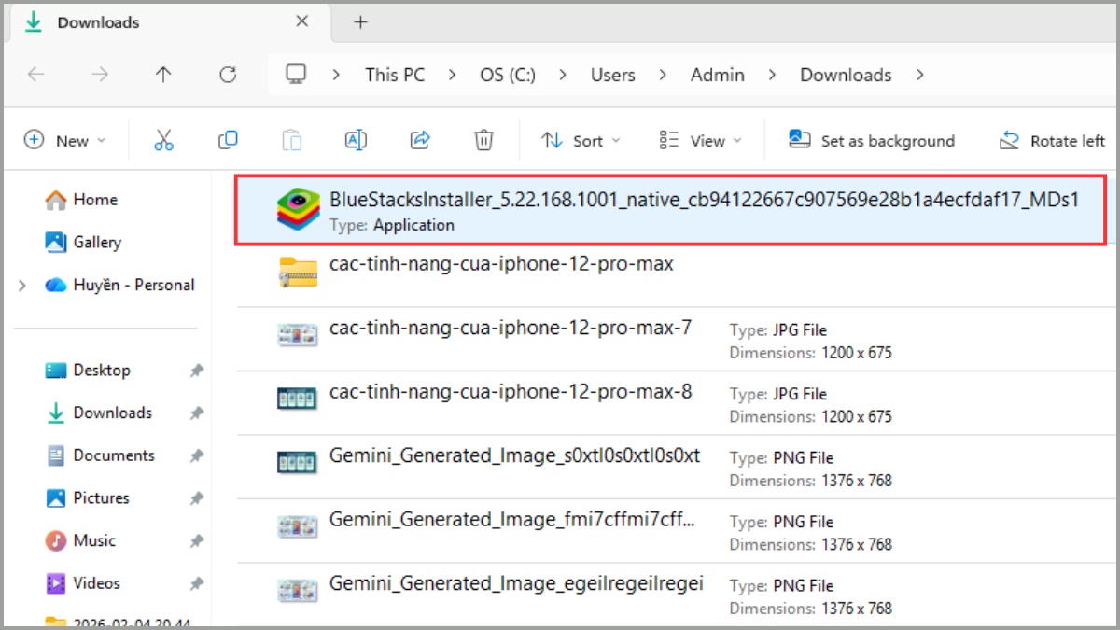The image size is (1120, 630).
Task: Unpin Downloads using its pin icon
Action: (x=196, y=413)
